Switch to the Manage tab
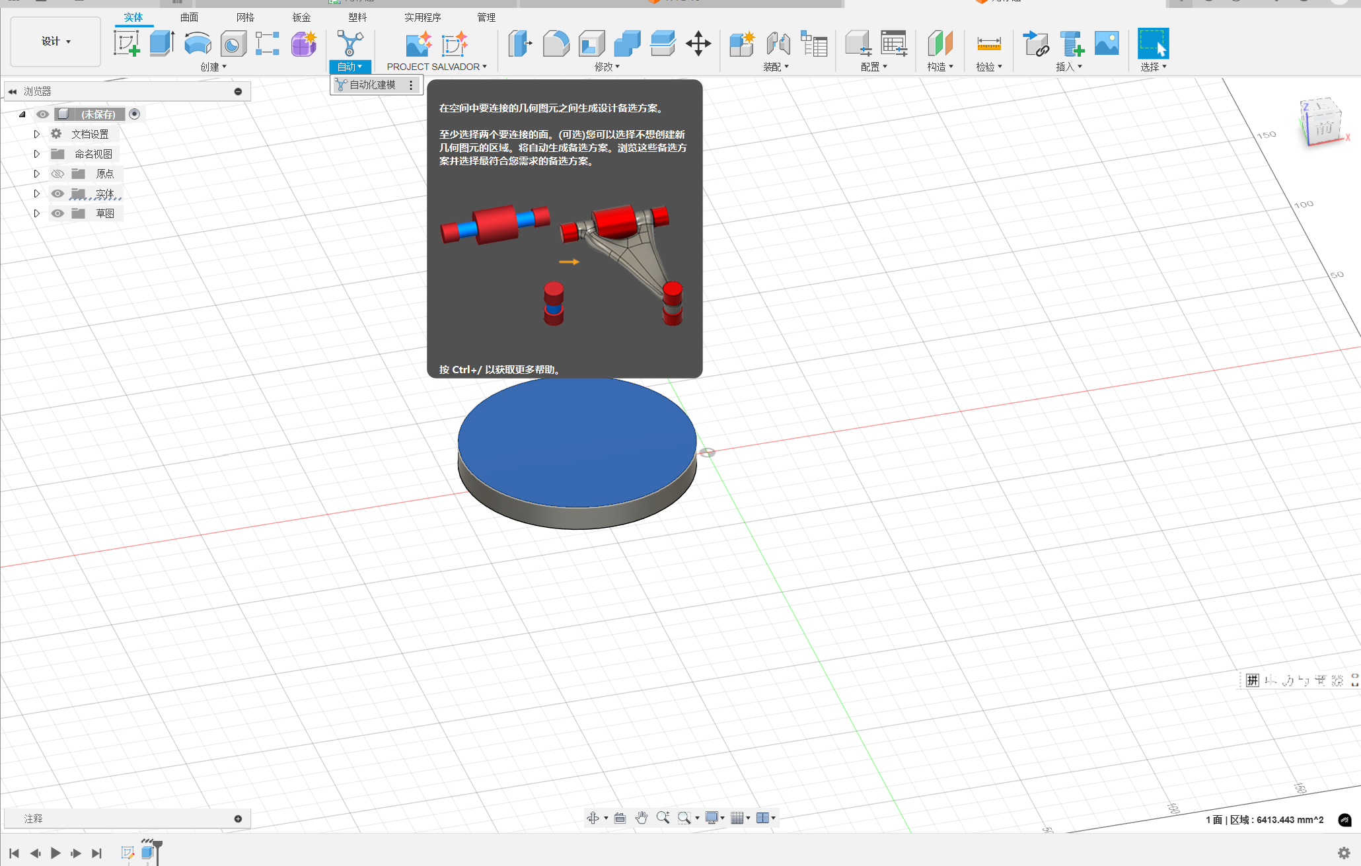Viewport: 1361px width, 866px height. pos(486,17)
